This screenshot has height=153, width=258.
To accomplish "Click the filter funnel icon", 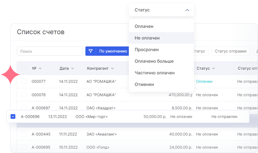I will pos(91,51).
